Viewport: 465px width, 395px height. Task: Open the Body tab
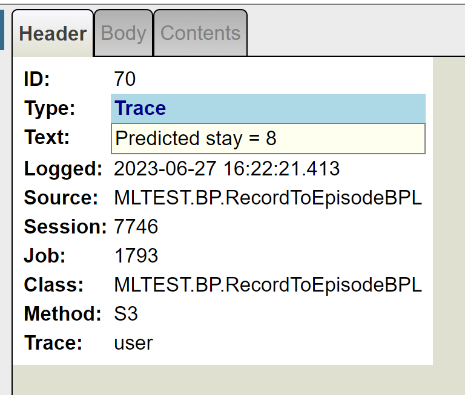124,33
